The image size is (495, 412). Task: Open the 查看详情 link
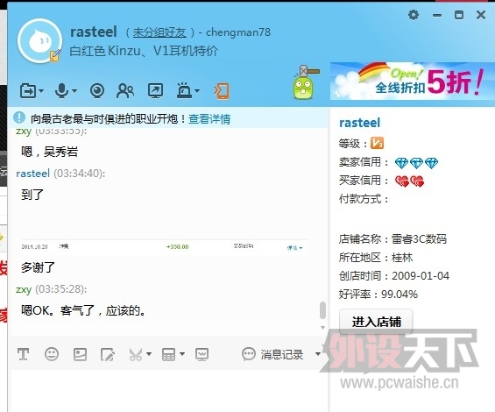pyautogui.click(x=209, y=119)
